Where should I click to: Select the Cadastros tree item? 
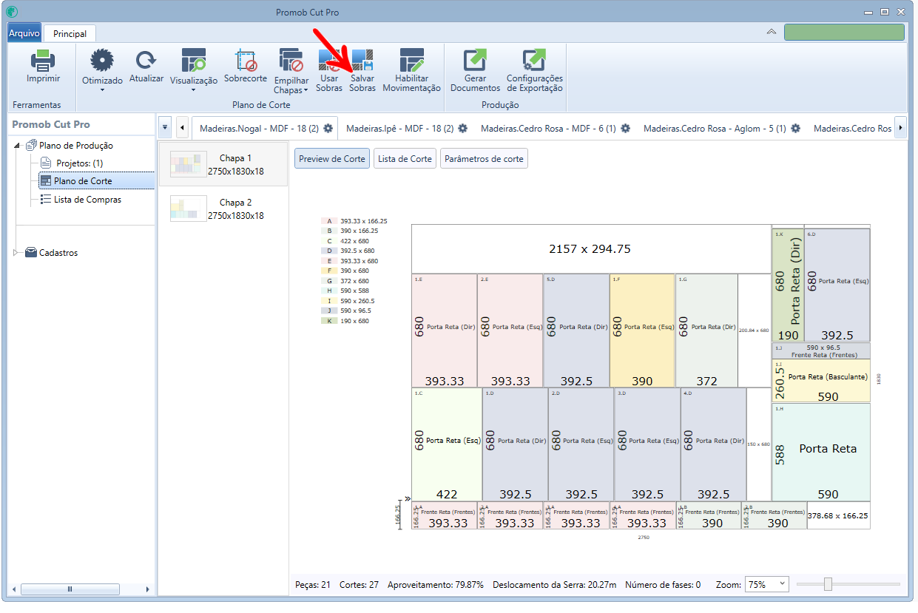[x=58, y=253]
